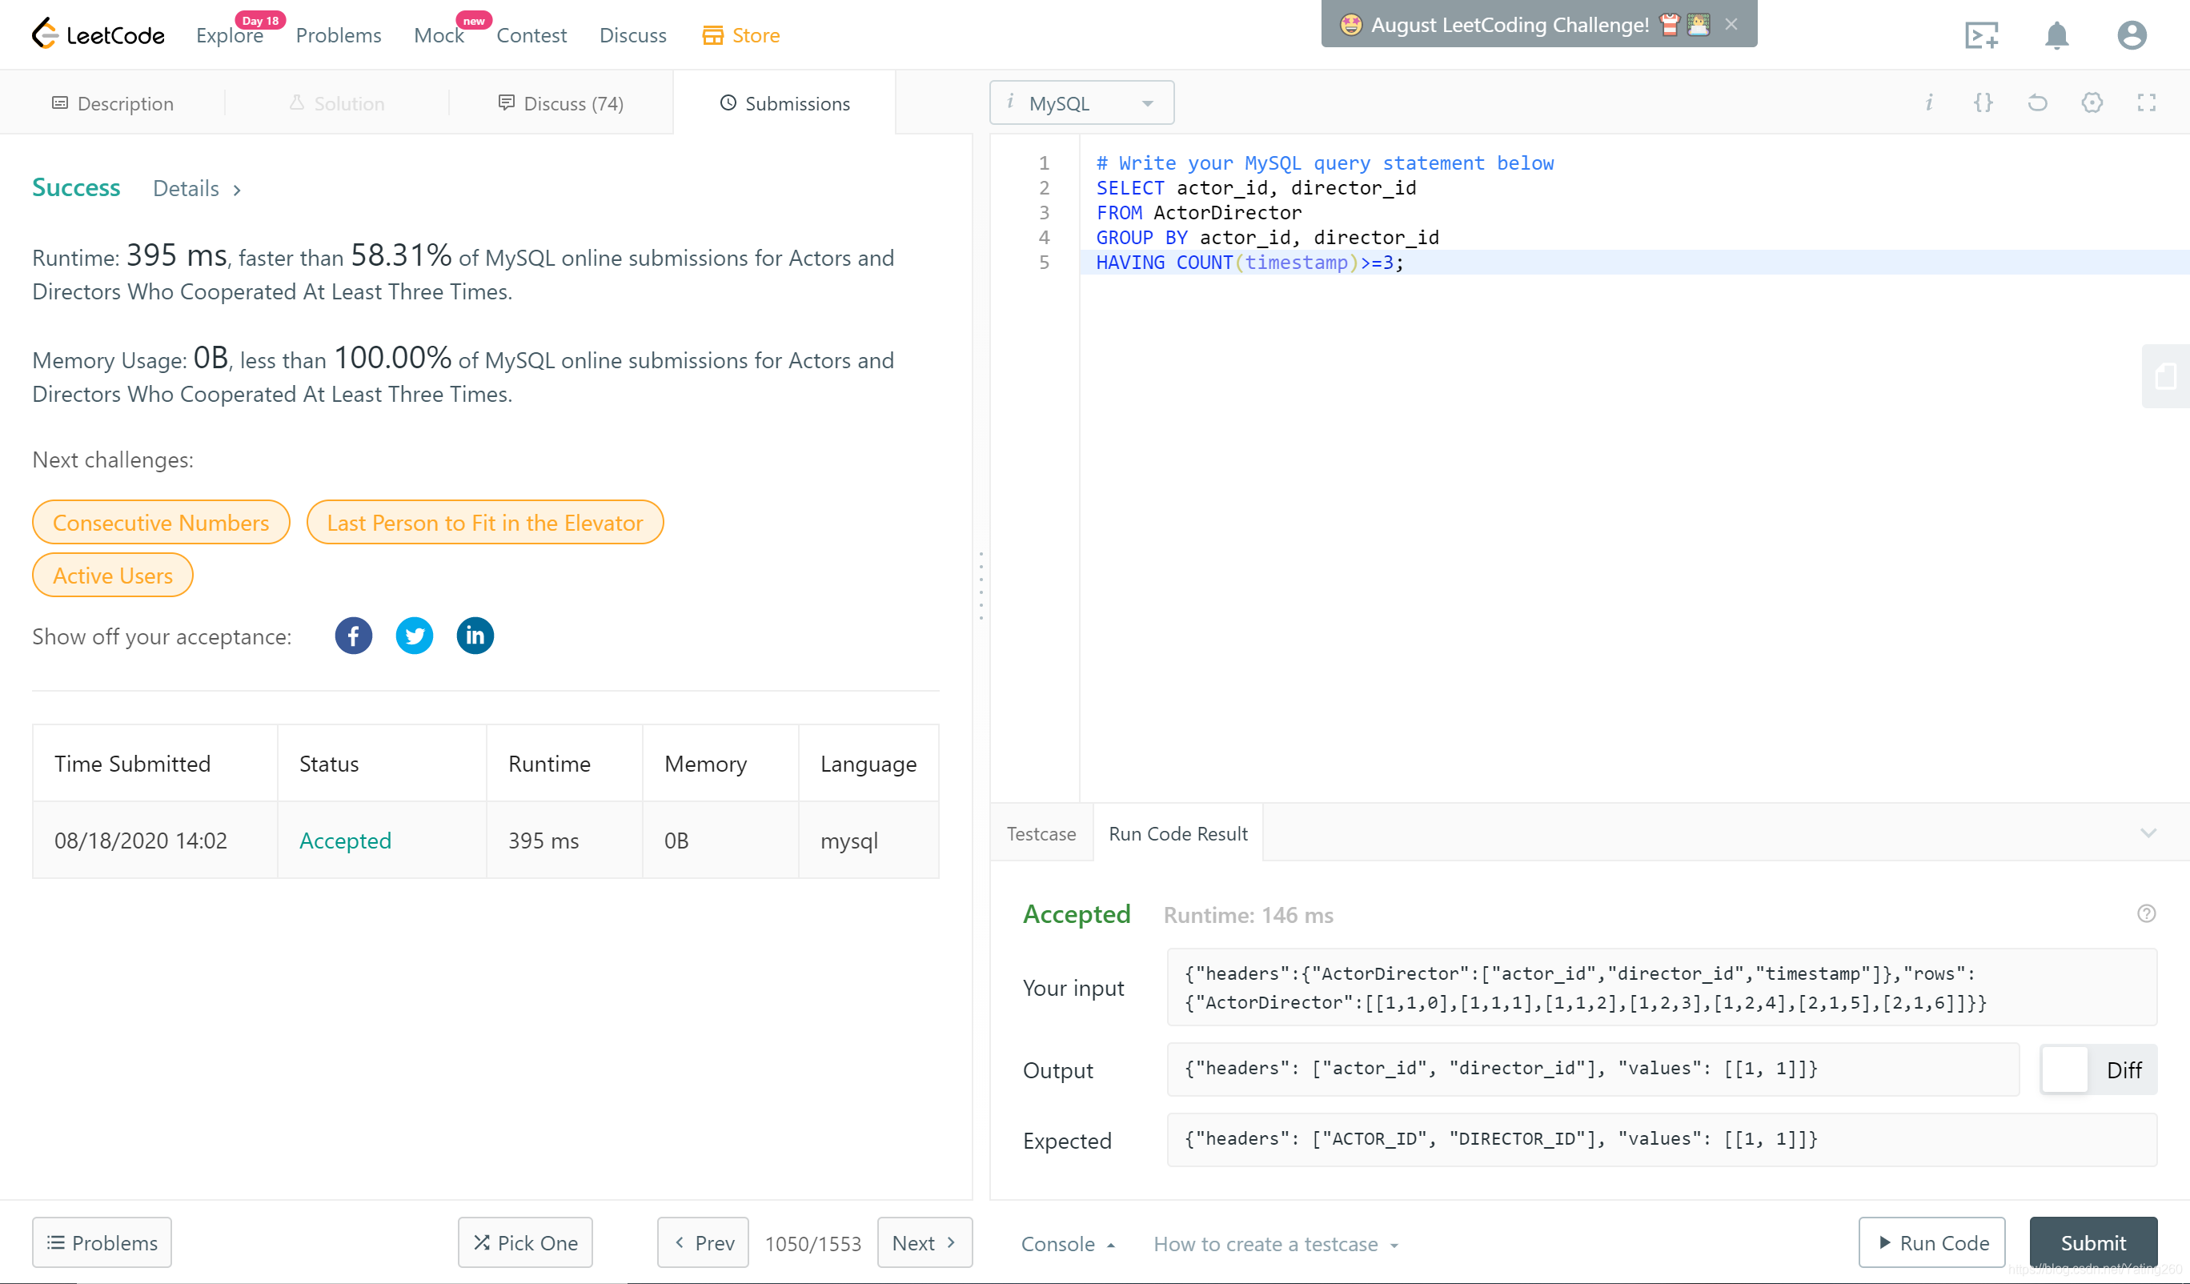Viewport: 2190px width, 1284px height.
Task: Open the user profile avatar
Action: click(x=2131, y=36)
